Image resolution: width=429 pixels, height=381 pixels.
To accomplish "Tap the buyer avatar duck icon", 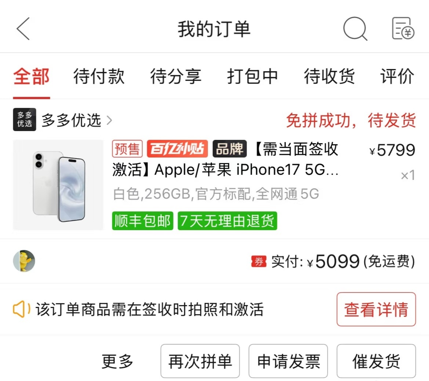I will (x=24, y=261).
